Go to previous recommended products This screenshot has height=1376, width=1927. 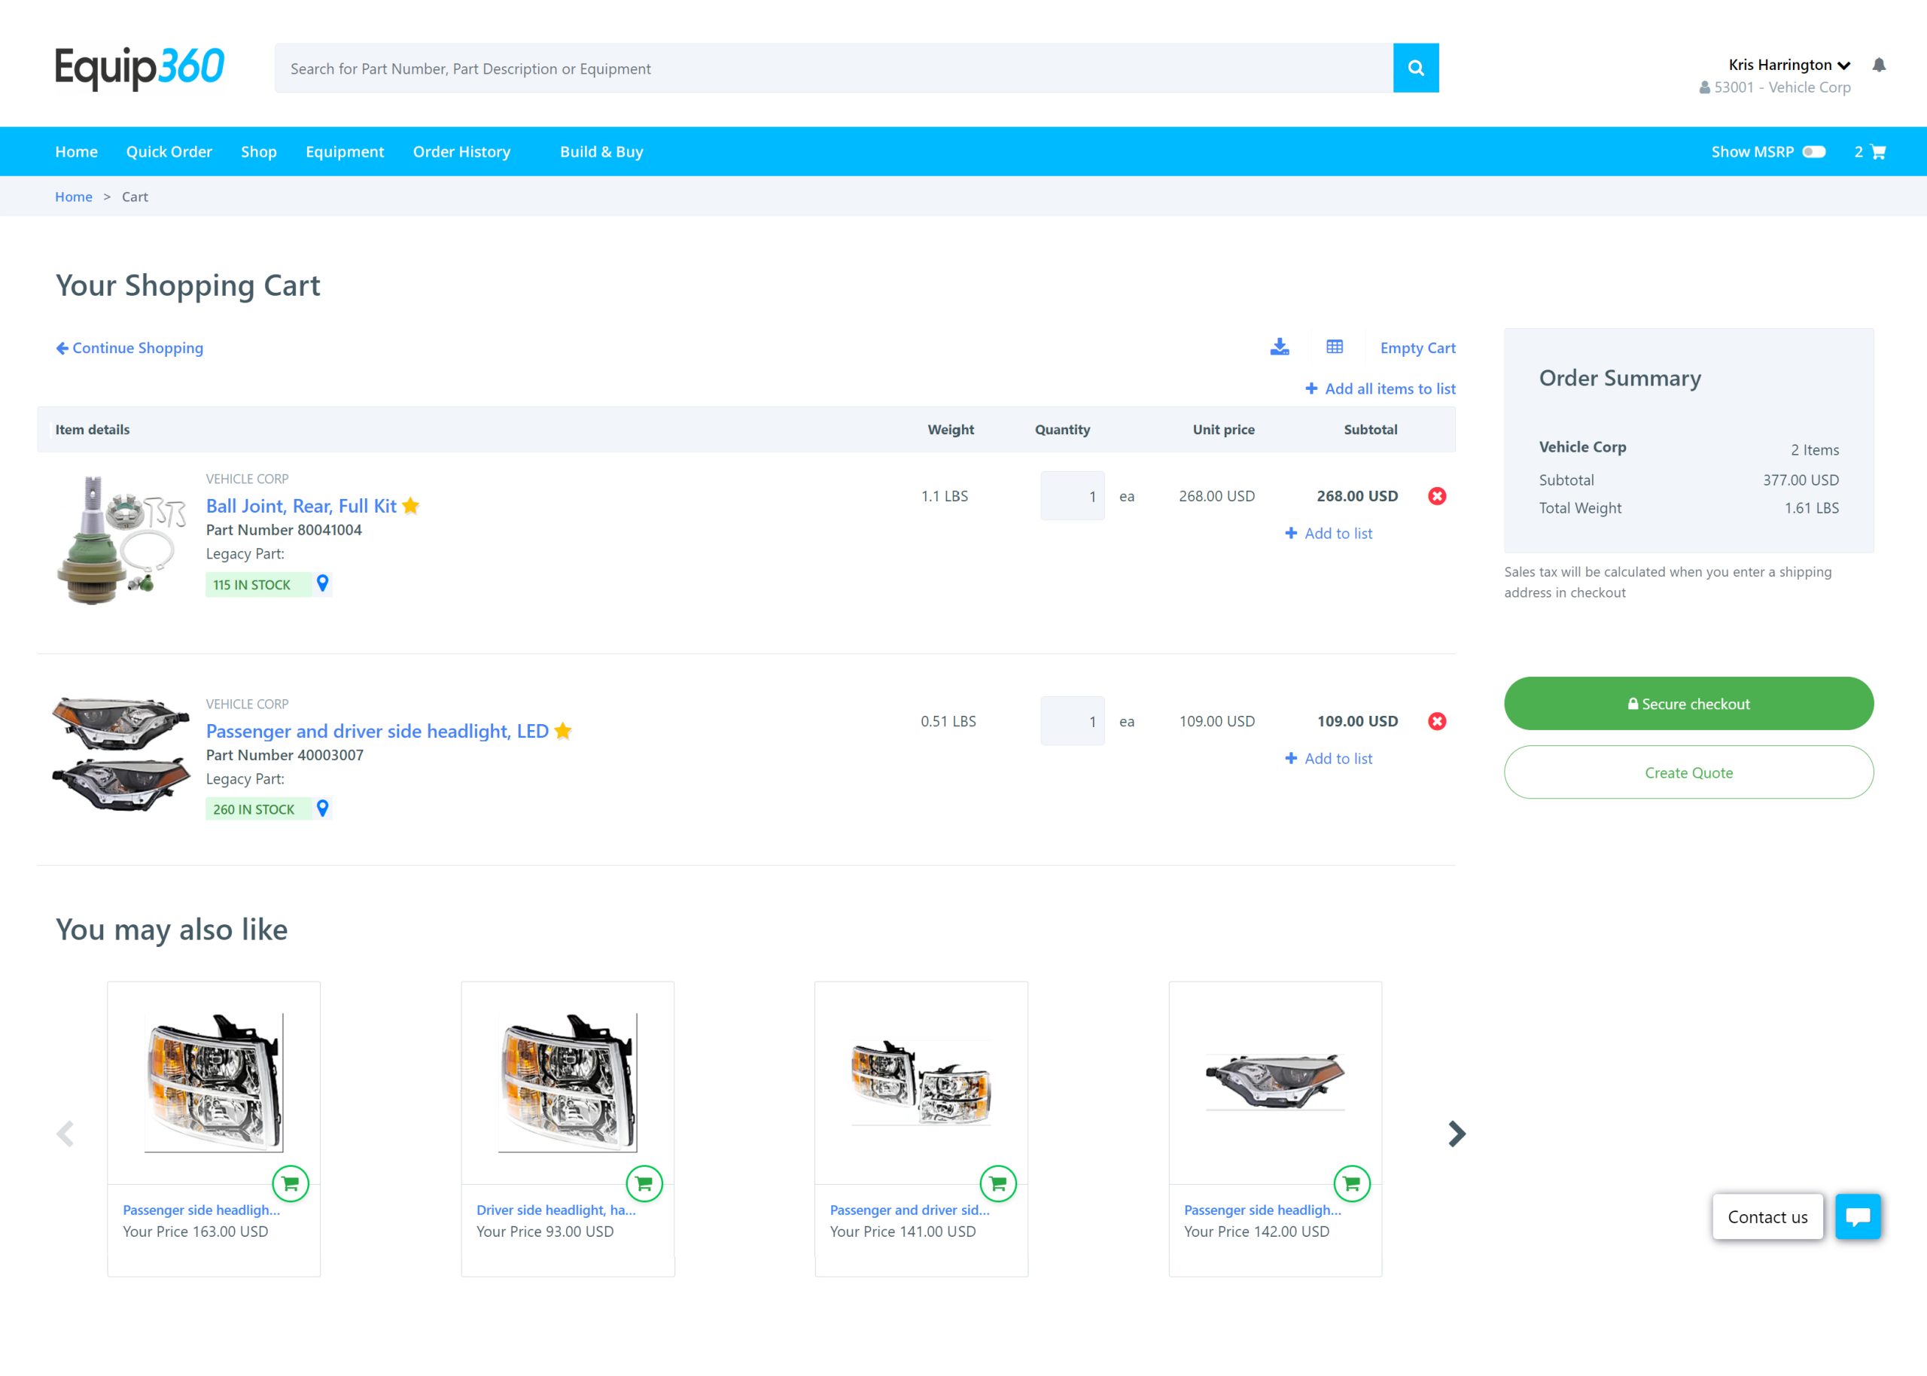click(x=65, y=1134)
